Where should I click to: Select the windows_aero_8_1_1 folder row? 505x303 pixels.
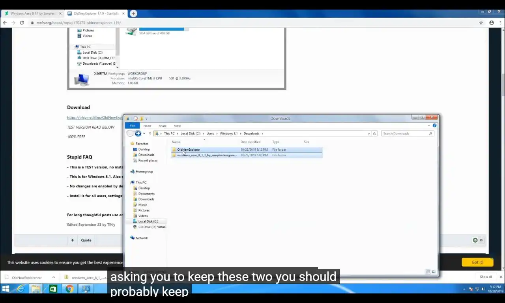tap(247, 155)
